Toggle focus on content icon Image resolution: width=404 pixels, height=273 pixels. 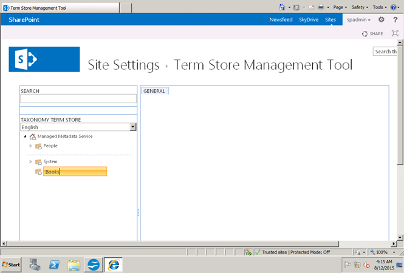tap(395, 33)
